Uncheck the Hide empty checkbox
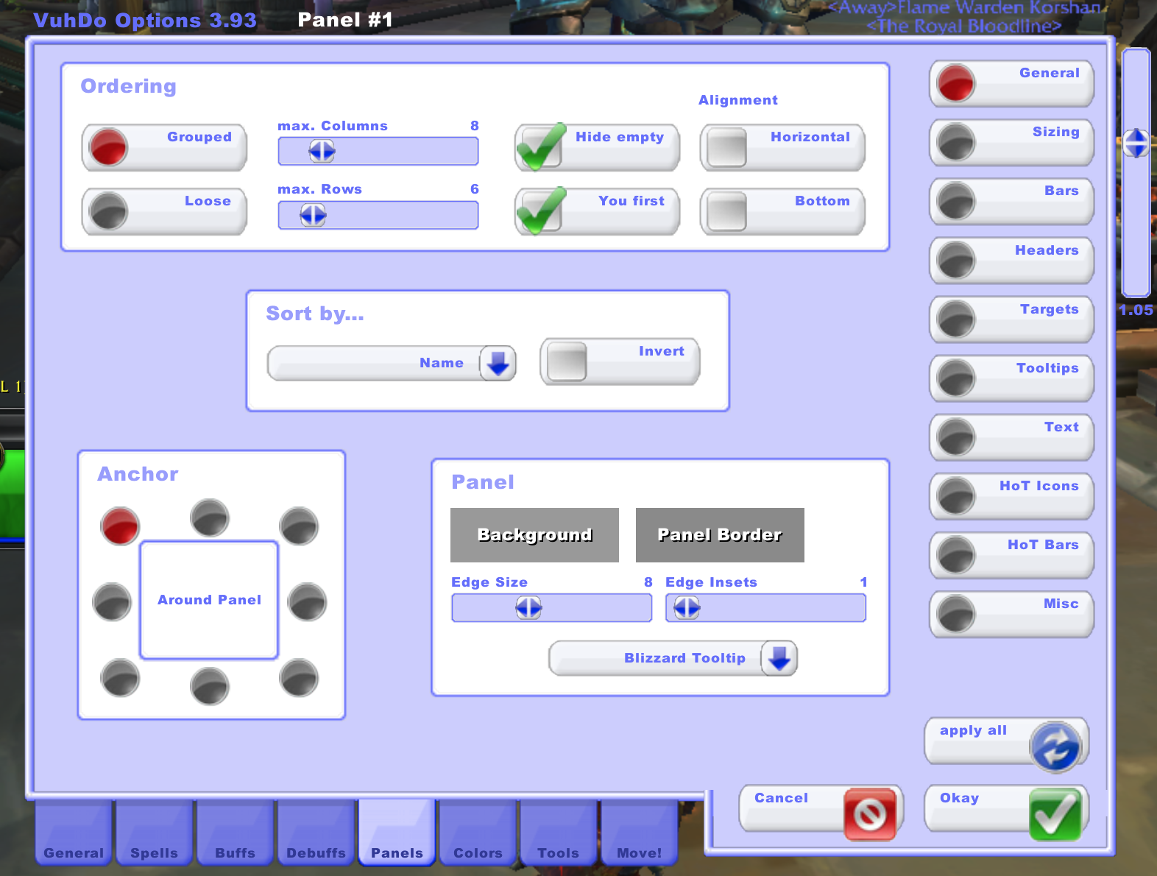The height and width of the screenshot is (876, 1157). click(x=541, y=147)
